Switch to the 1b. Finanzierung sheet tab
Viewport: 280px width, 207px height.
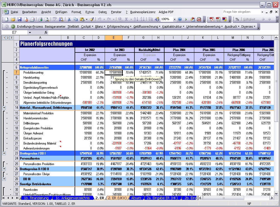coord(36,198)
